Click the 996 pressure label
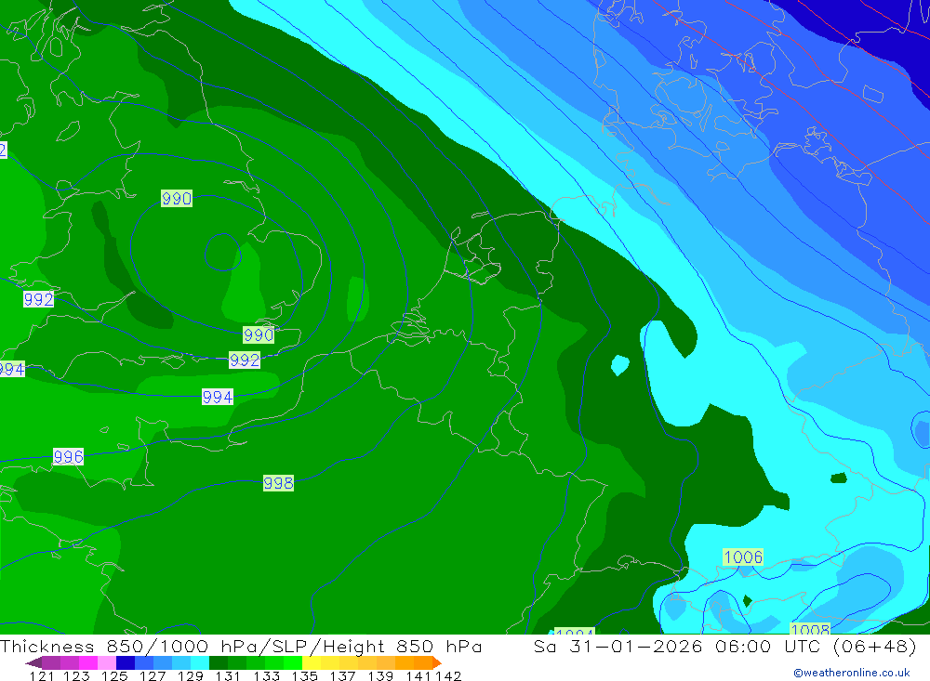Screen dimensions: 930x681 tap(68, 456)
